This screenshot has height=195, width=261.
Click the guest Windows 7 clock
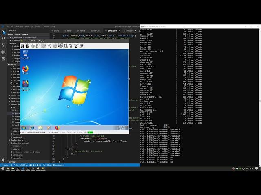coord(122,128)
